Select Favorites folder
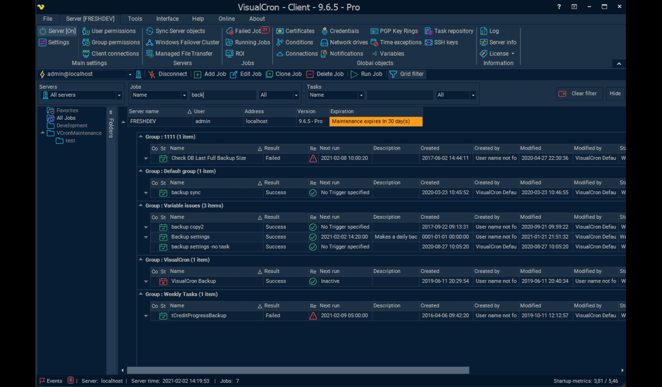 (62, 110)
